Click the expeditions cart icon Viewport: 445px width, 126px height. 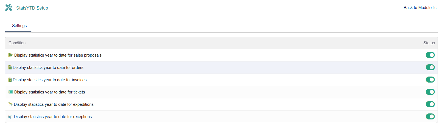point(11,104)
